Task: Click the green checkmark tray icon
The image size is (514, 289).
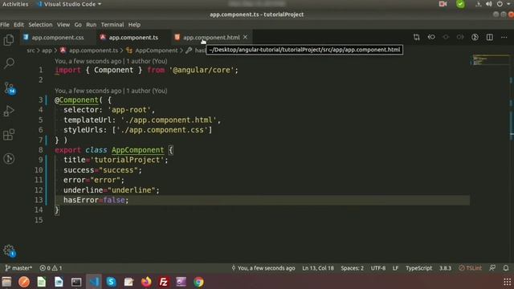Action: tap(460, 4)
